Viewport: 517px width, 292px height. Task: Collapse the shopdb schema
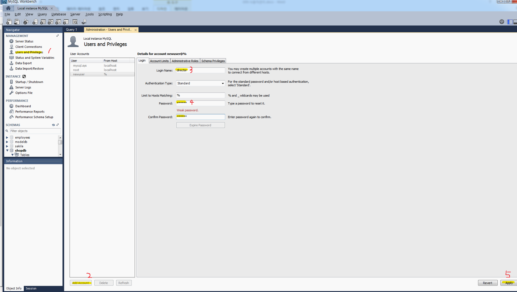click(x=7, y=151)
